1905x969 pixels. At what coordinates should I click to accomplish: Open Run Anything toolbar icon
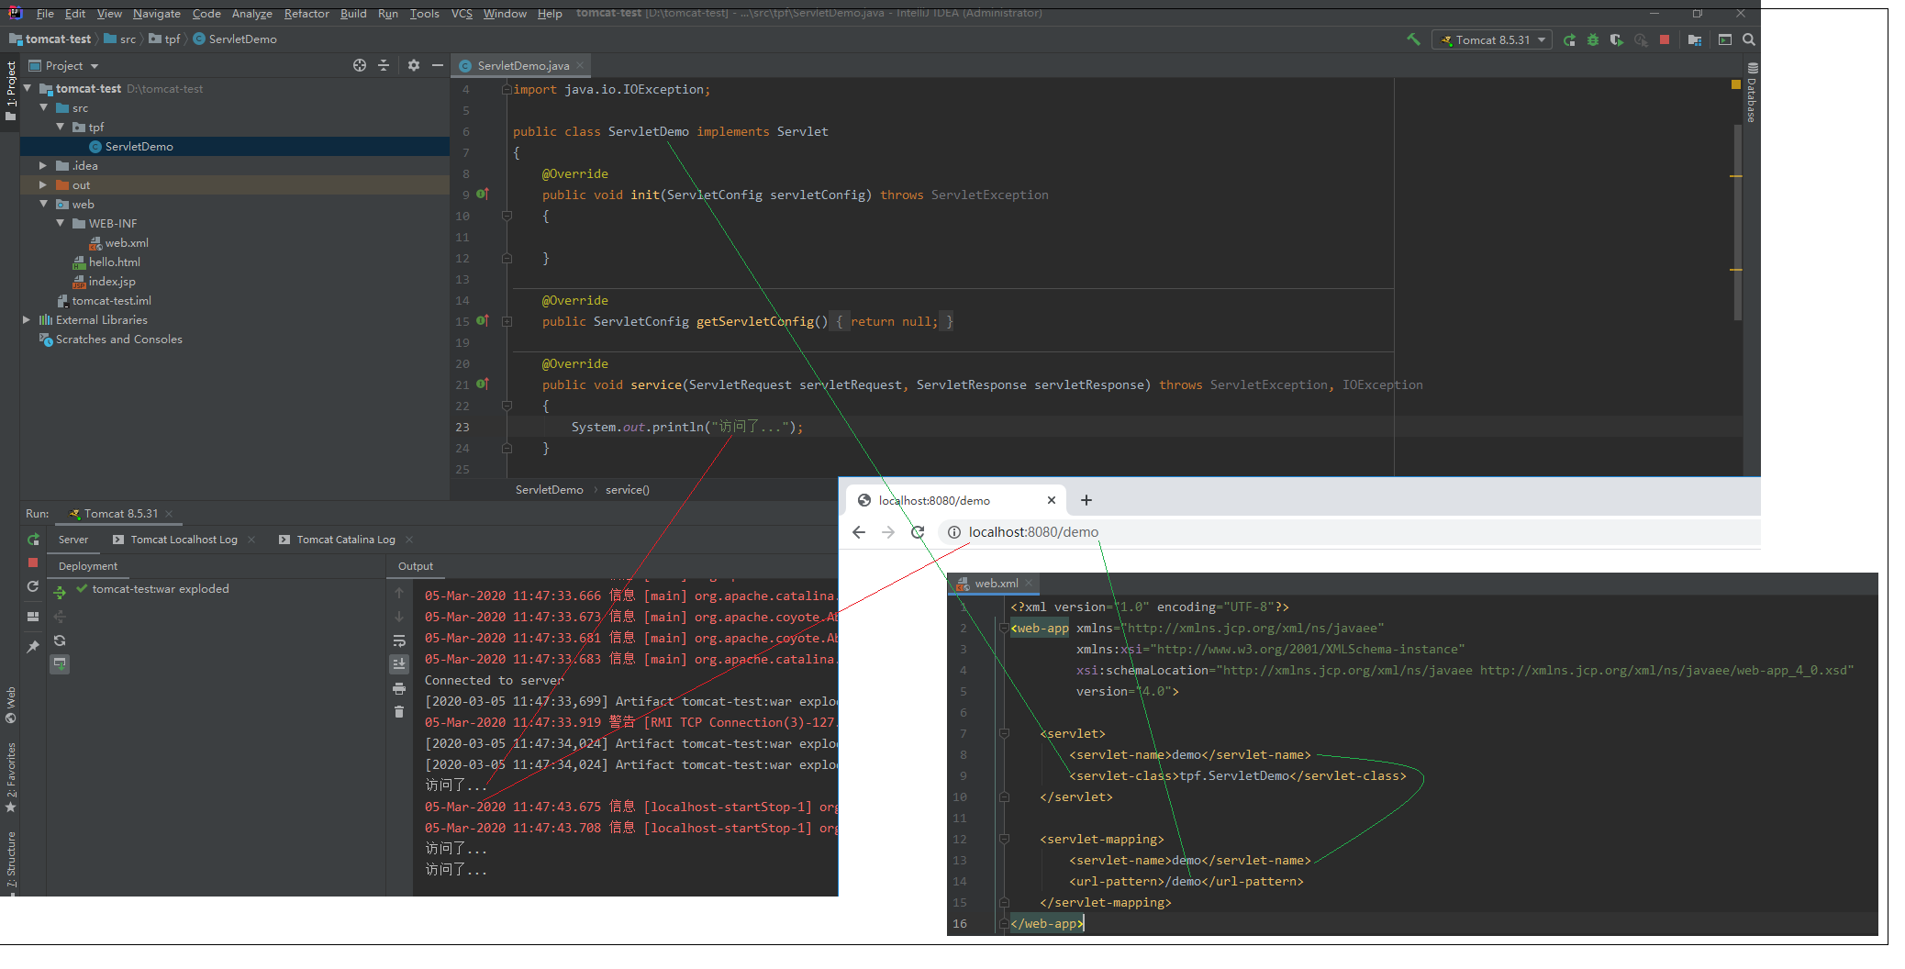[x=1725, y=39]
